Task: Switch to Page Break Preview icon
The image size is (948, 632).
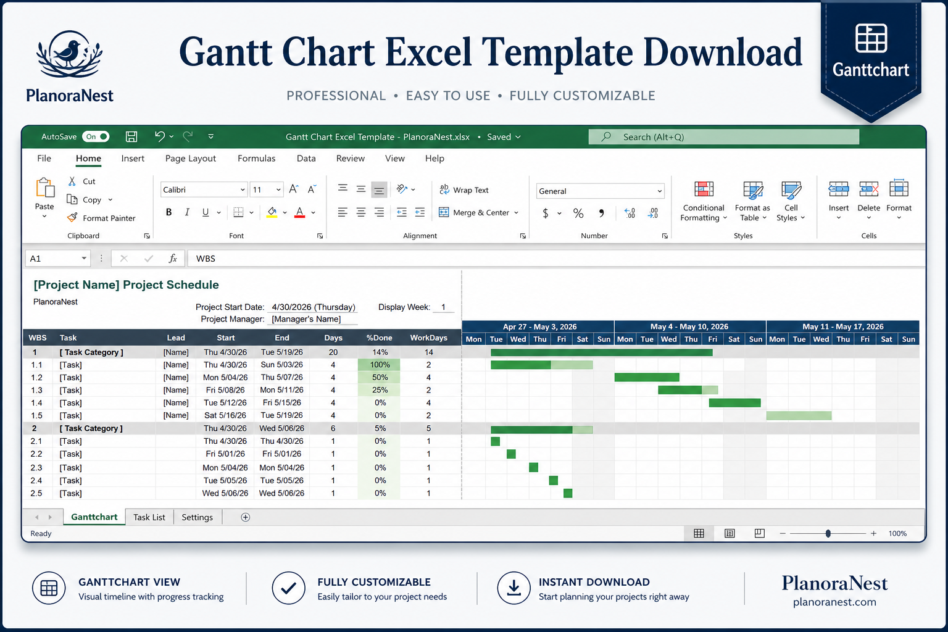Action: pos(760,533)
